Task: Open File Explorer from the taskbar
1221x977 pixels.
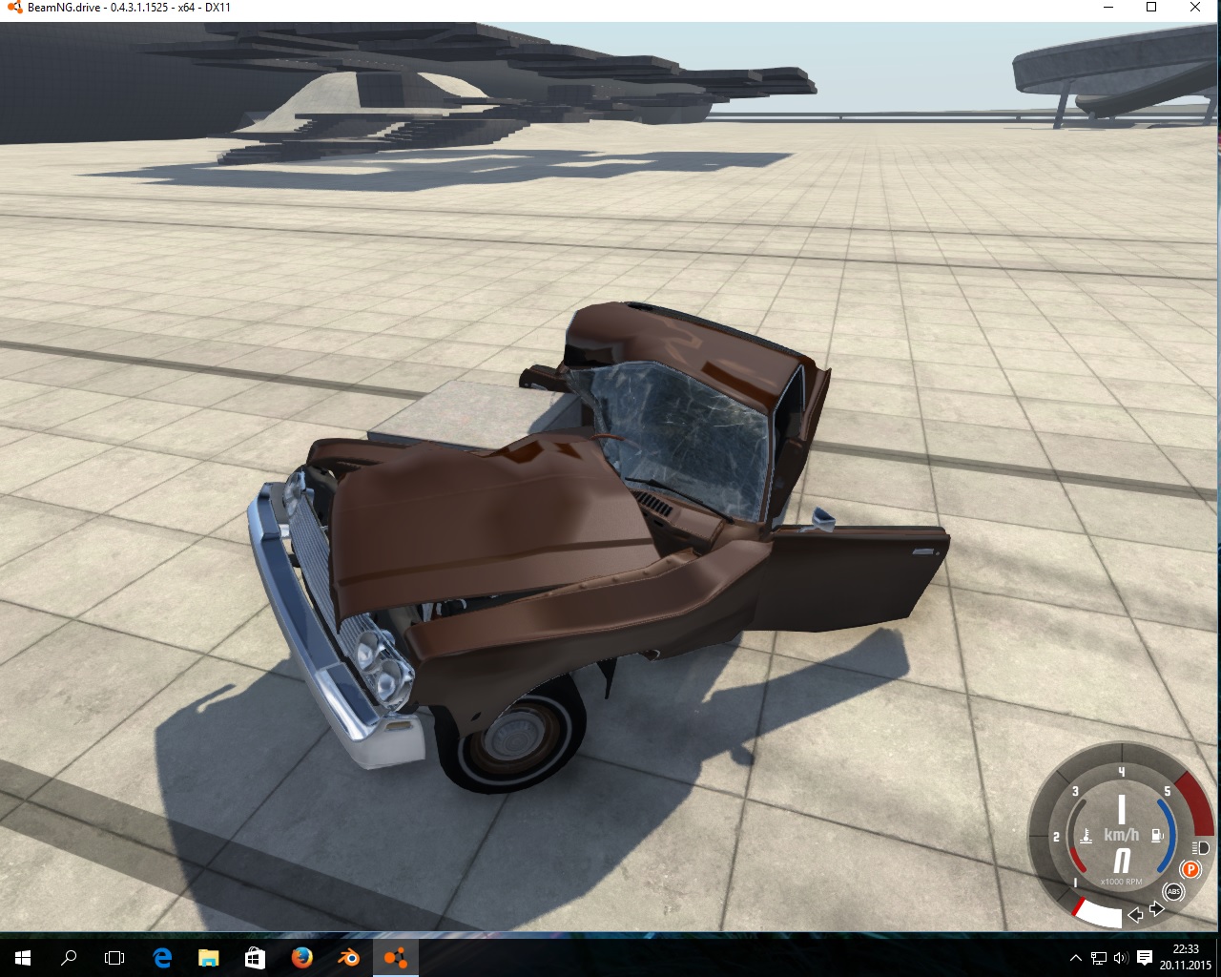Action: 208,957
